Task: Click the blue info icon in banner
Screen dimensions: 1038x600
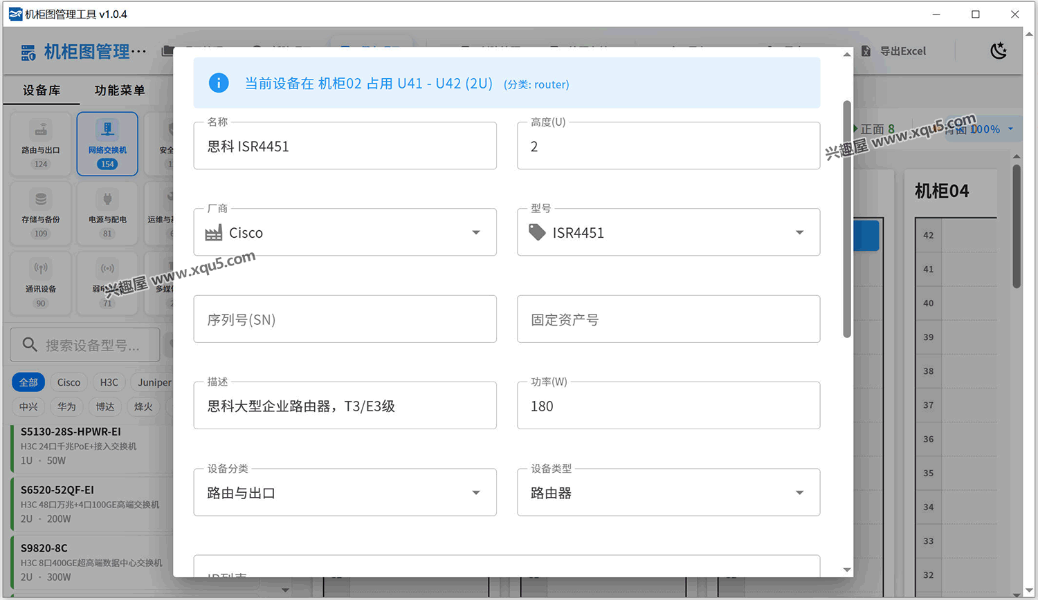Action: 219,83
